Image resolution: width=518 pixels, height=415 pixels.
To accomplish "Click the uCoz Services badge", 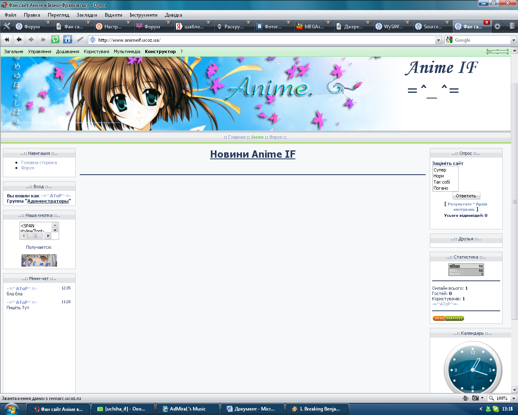I will (x=448, y=319).
